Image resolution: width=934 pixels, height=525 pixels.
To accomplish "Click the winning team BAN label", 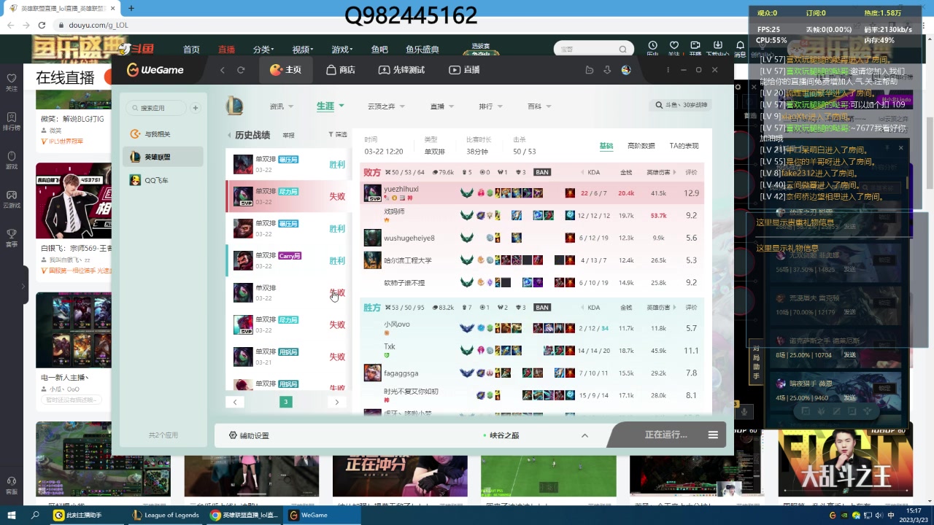I will [542, 308].
